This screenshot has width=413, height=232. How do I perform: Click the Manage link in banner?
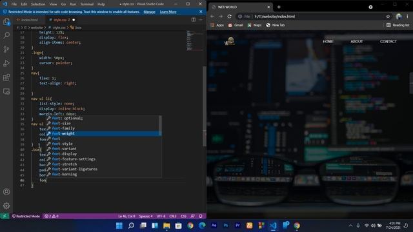(149, 12)
